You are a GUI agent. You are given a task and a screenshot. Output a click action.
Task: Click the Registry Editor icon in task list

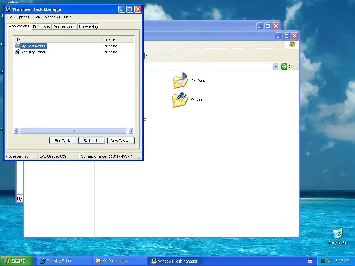point(17,52)
